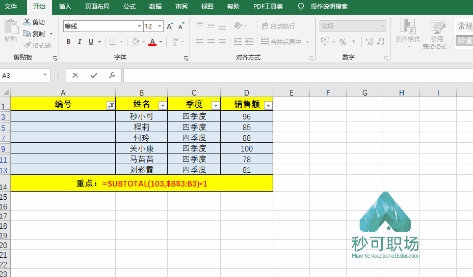
Task: Open the font size 12 dropdown
Action: [160, 26]
